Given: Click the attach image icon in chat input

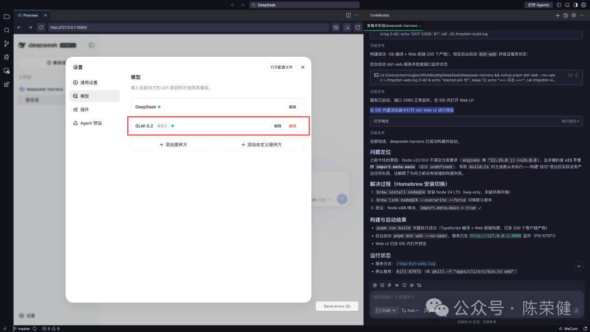Looking at the screenshot, I should 382,286.
